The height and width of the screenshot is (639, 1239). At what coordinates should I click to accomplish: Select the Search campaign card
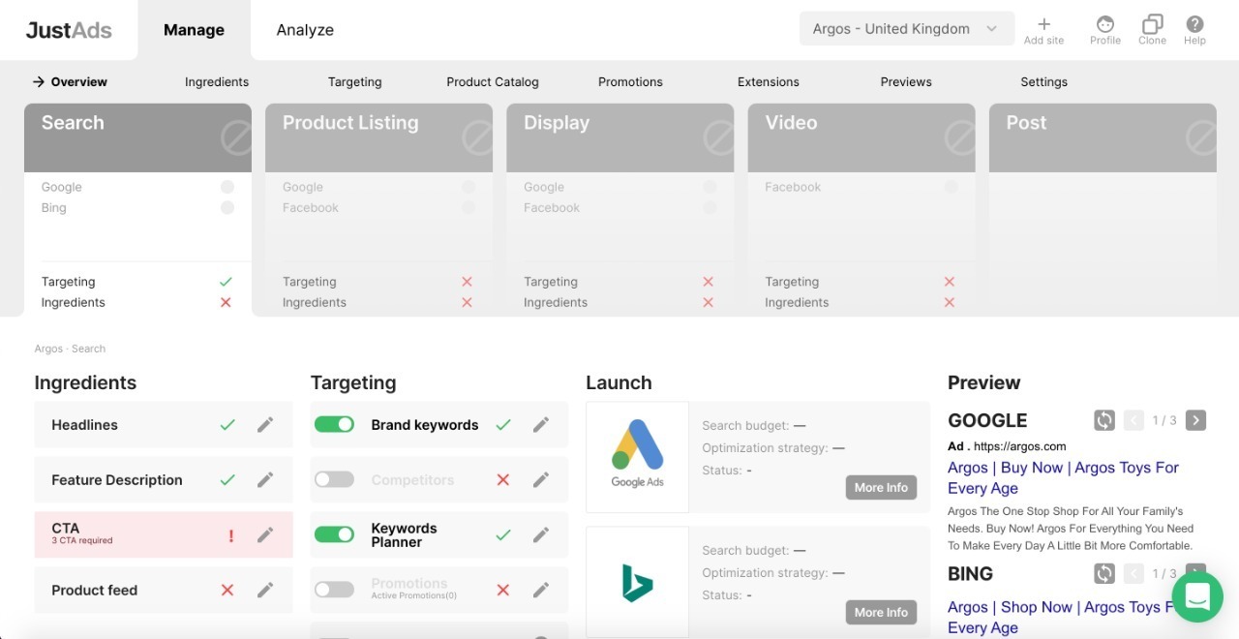[x=137, y=210]
